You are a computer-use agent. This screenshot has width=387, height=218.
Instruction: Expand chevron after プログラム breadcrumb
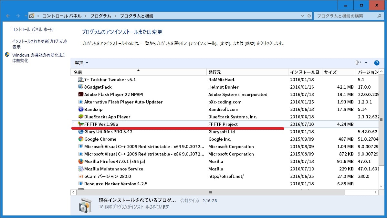pos(115,16)
